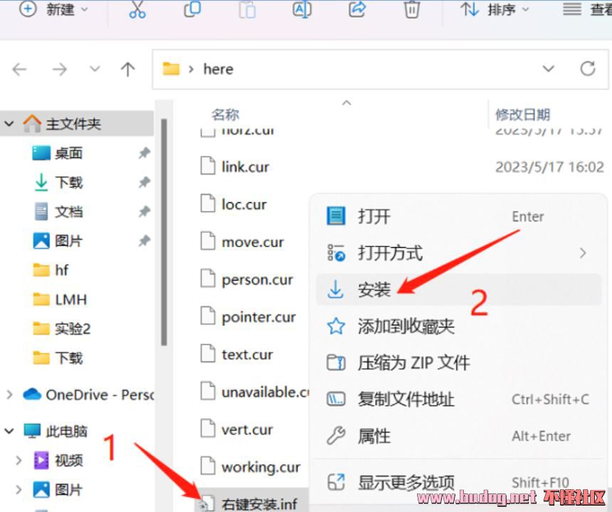Click the 2023/5/17 16:02 date cell
The image size is (612, 512).
pos(549,167)
